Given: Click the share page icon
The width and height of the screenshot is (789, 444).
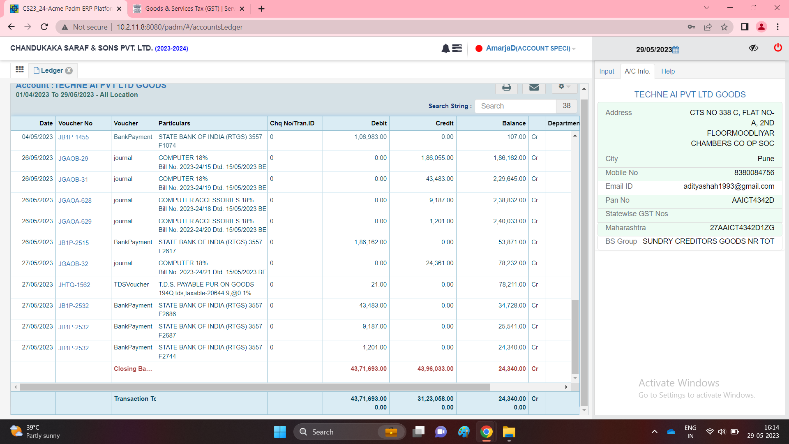Looking at the screenshot, I should tap(708, 27).
